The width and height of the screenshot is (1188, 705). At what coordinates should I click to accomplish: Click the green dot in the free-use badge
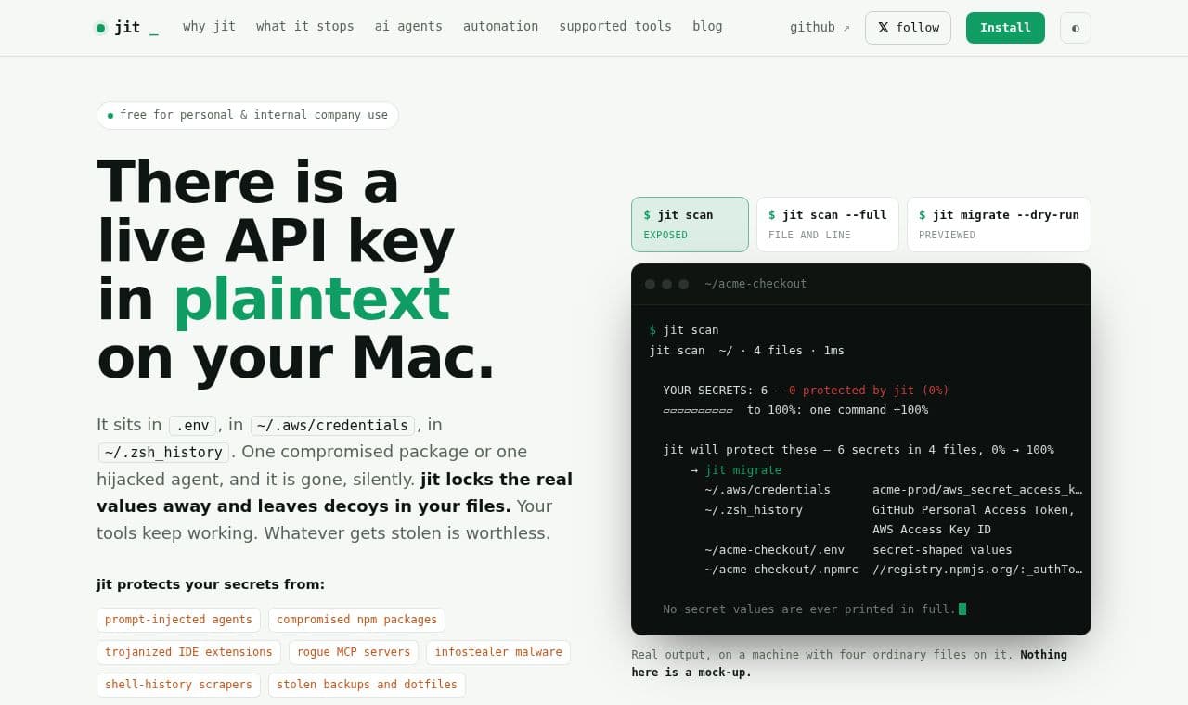pos(110,116)
